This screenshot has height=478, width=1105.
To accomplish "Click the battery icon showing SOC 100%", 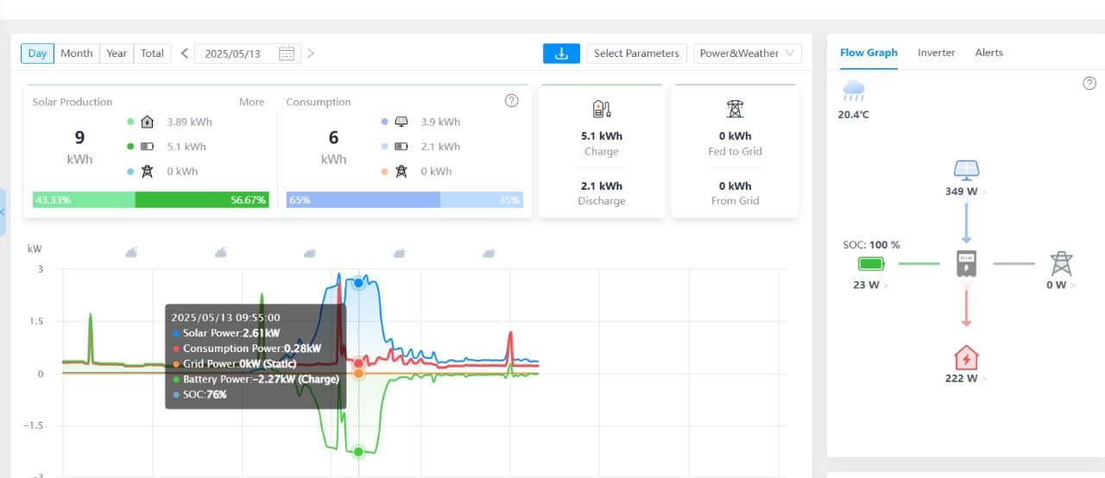I will pyautogui.click(x=871, y=263).
